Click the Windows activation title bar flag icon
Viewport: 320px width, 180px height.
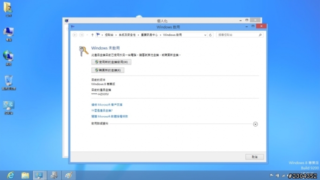click(x=72, y=26)
